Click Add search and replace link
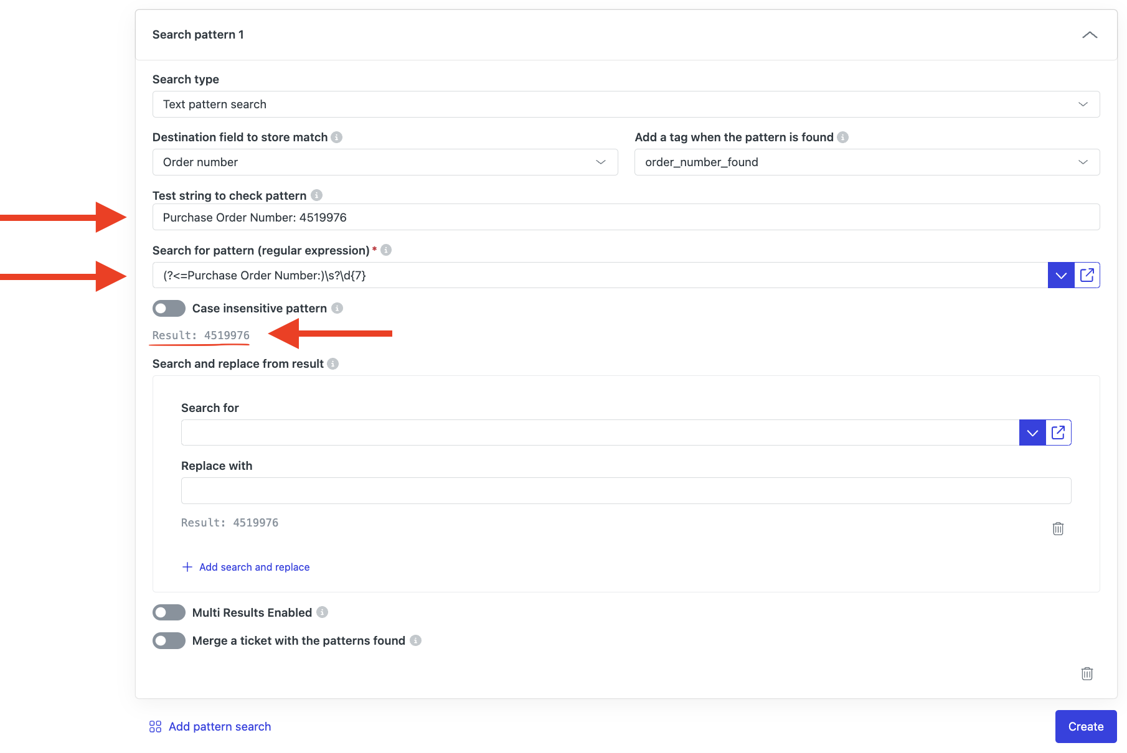The image size is (1127, 753). tap(246, 567)
